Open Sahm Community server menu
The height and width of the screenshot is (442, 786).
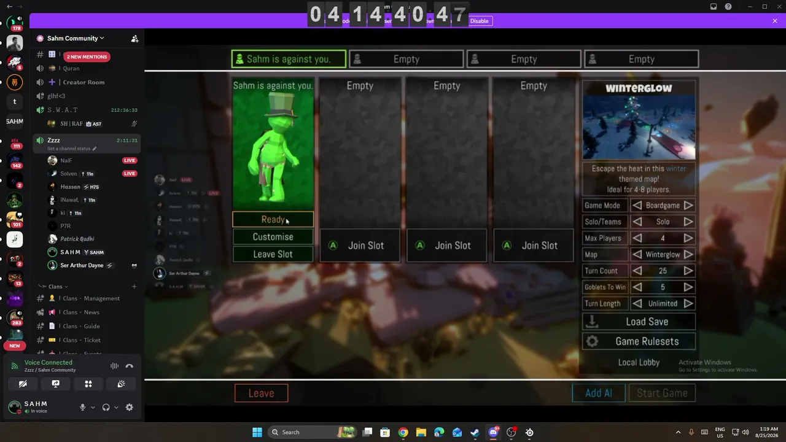click(x=76, y=38)
